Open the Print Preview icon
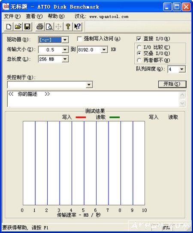Screen dimensions: 193x233 click(x=49, y=27)
